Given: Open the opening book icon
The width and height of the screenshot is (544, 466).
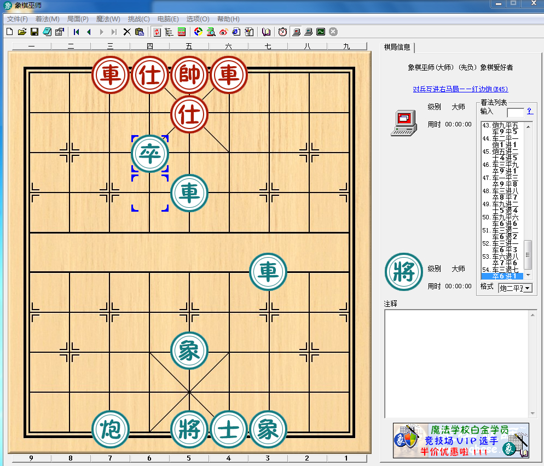Looking at the screenshot, I should point(266,32).
